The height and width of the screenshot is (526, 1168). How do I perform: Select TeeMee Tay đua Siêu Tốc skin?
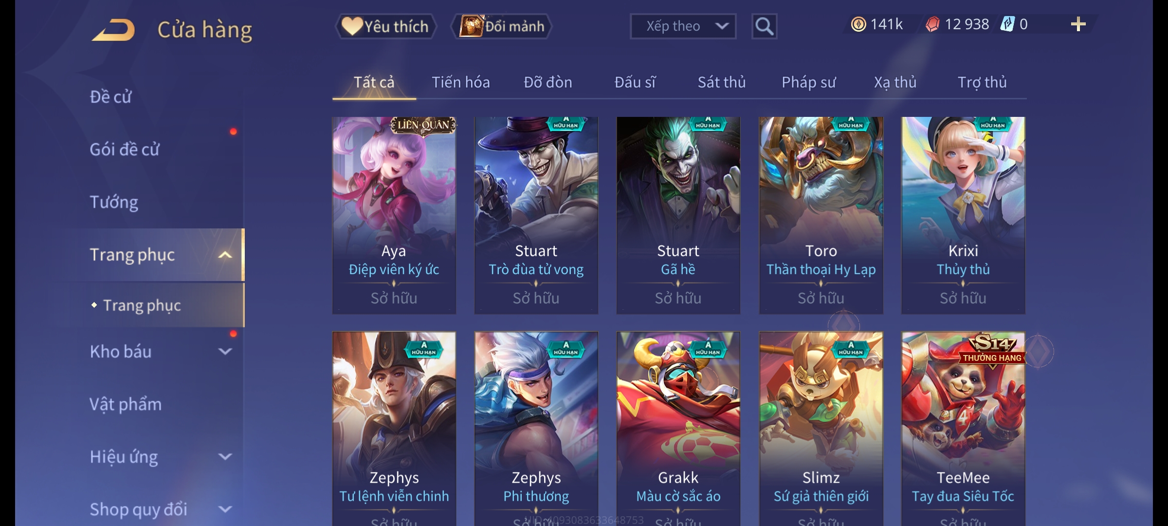tap(963, 429)
